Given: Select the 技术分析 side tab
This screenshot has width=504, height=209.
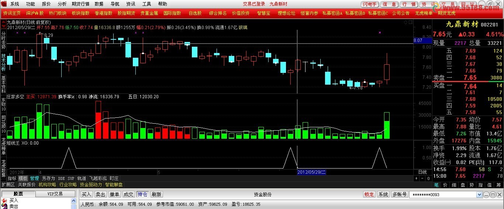Looking at the screenshot, I should coord(3,63).
